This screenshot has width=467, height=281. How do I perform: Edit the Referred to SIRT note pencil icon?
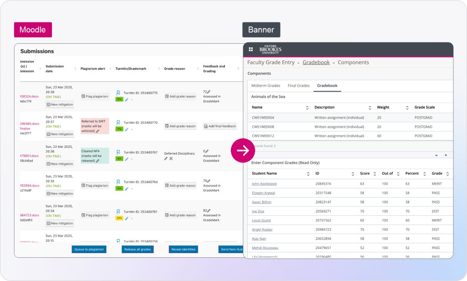coord(98,131)
